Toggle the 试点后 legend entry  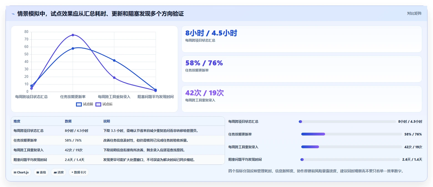(104, 104)
